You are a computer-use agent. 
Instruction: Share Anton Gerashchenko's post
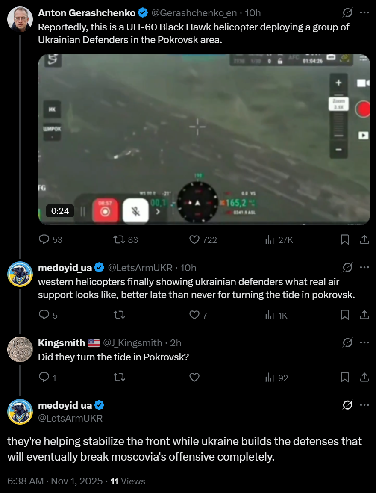364,240
